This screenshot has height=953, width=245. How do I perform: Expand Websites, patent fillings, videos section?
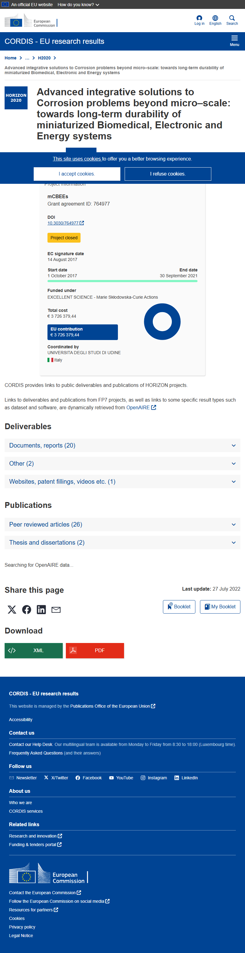(123, 482)
